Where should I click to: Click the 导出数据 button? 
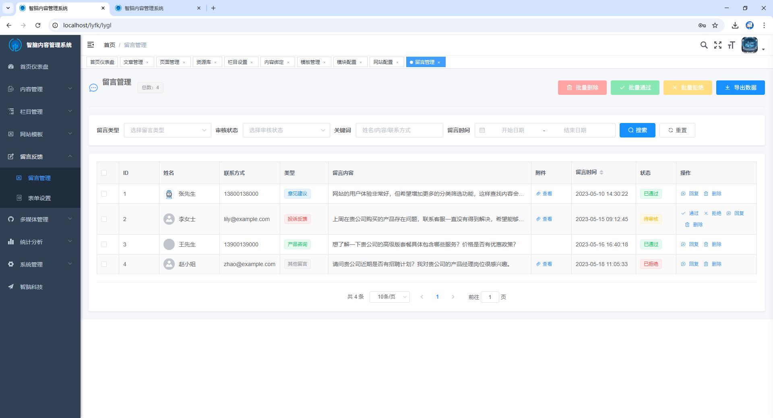[740, 87]
